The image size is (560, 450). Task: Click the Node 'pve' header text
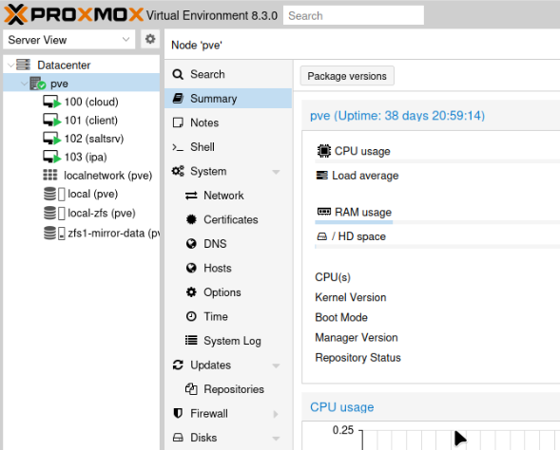[197, 46]
